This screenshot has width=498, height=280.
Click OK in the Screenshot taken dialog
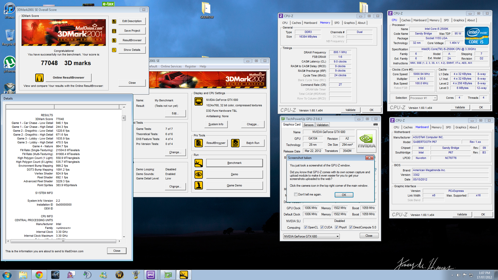344,195
